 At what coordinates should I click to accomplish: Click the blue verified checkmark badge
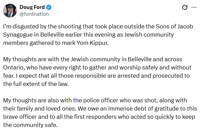[x=49, y=7]
